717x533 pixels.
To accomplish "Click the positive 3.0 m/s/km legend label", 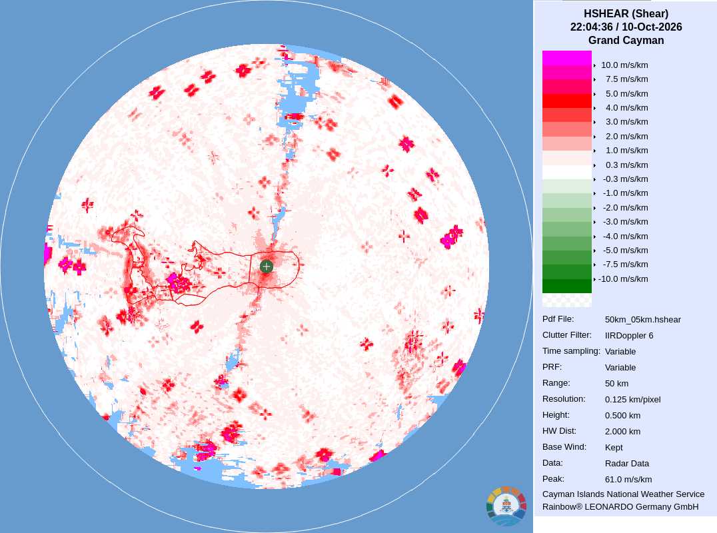I will [x=626, y=122].
